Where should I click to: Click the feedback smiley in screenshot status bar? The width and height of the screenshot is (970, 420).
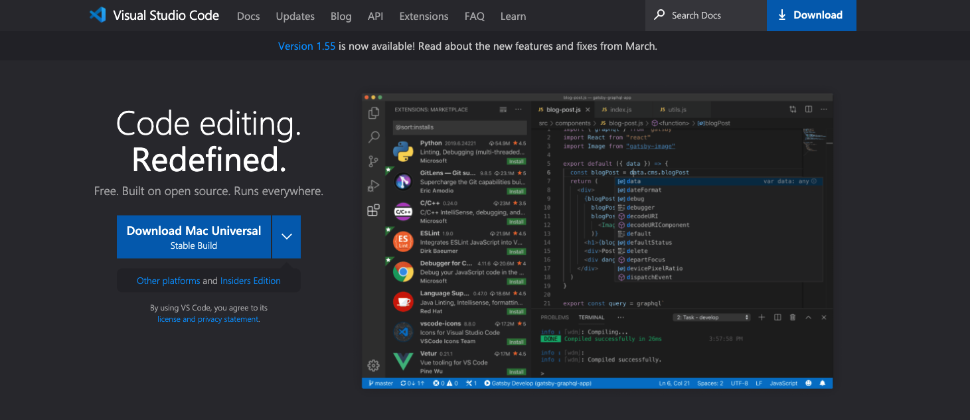(x=809, y=383)
